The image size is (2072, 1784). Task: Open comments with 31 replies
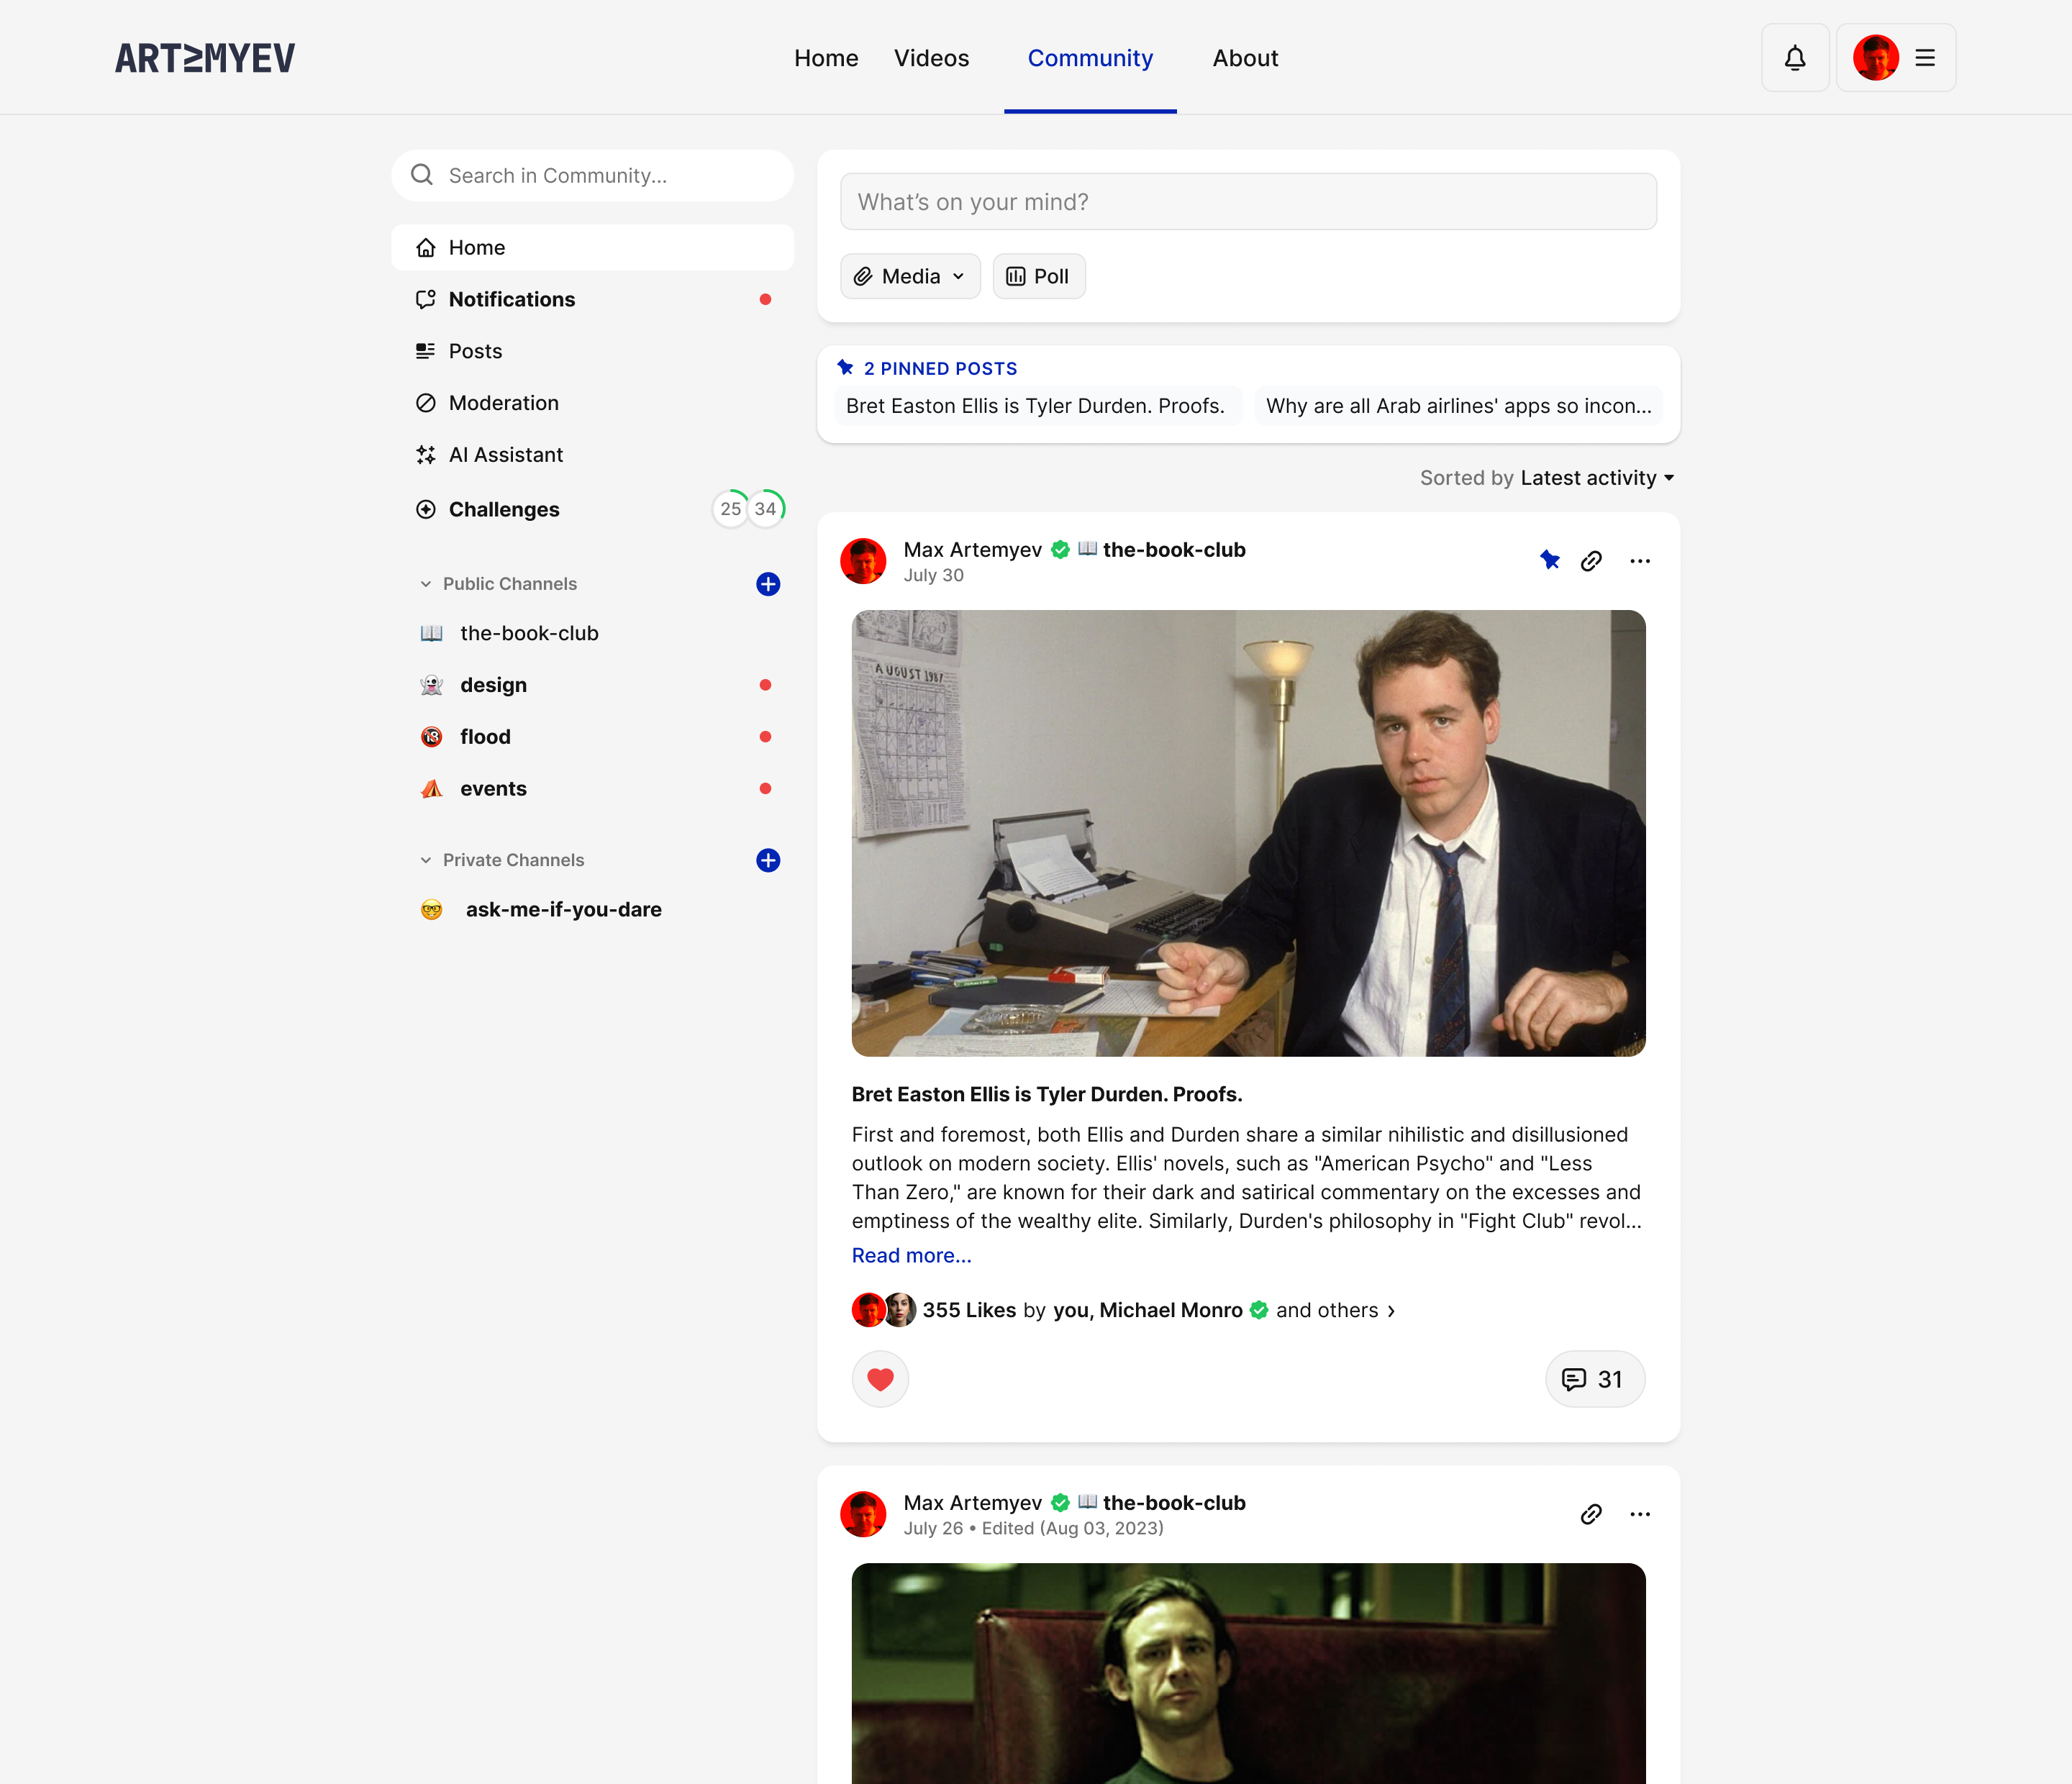click(x=1594, y=1379)
